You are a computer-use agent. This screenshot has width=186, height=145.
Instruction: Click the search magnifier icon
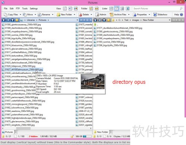click(181, 9)
